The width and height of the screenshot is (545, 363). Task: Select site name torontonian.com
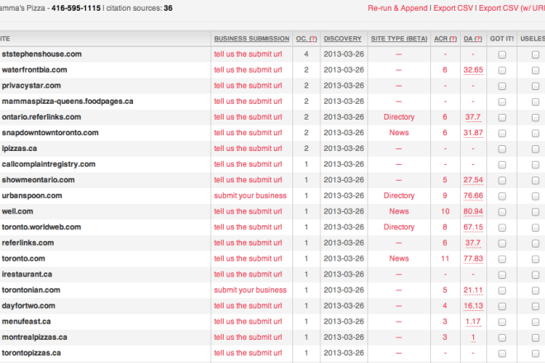click(x=31, y=290)
